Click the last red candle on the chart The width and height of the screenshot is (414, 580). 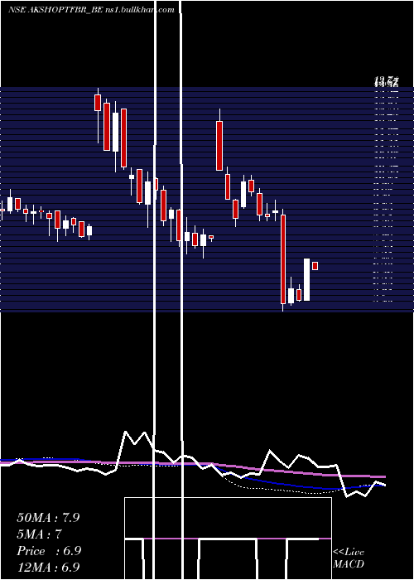tap(315, 266)
